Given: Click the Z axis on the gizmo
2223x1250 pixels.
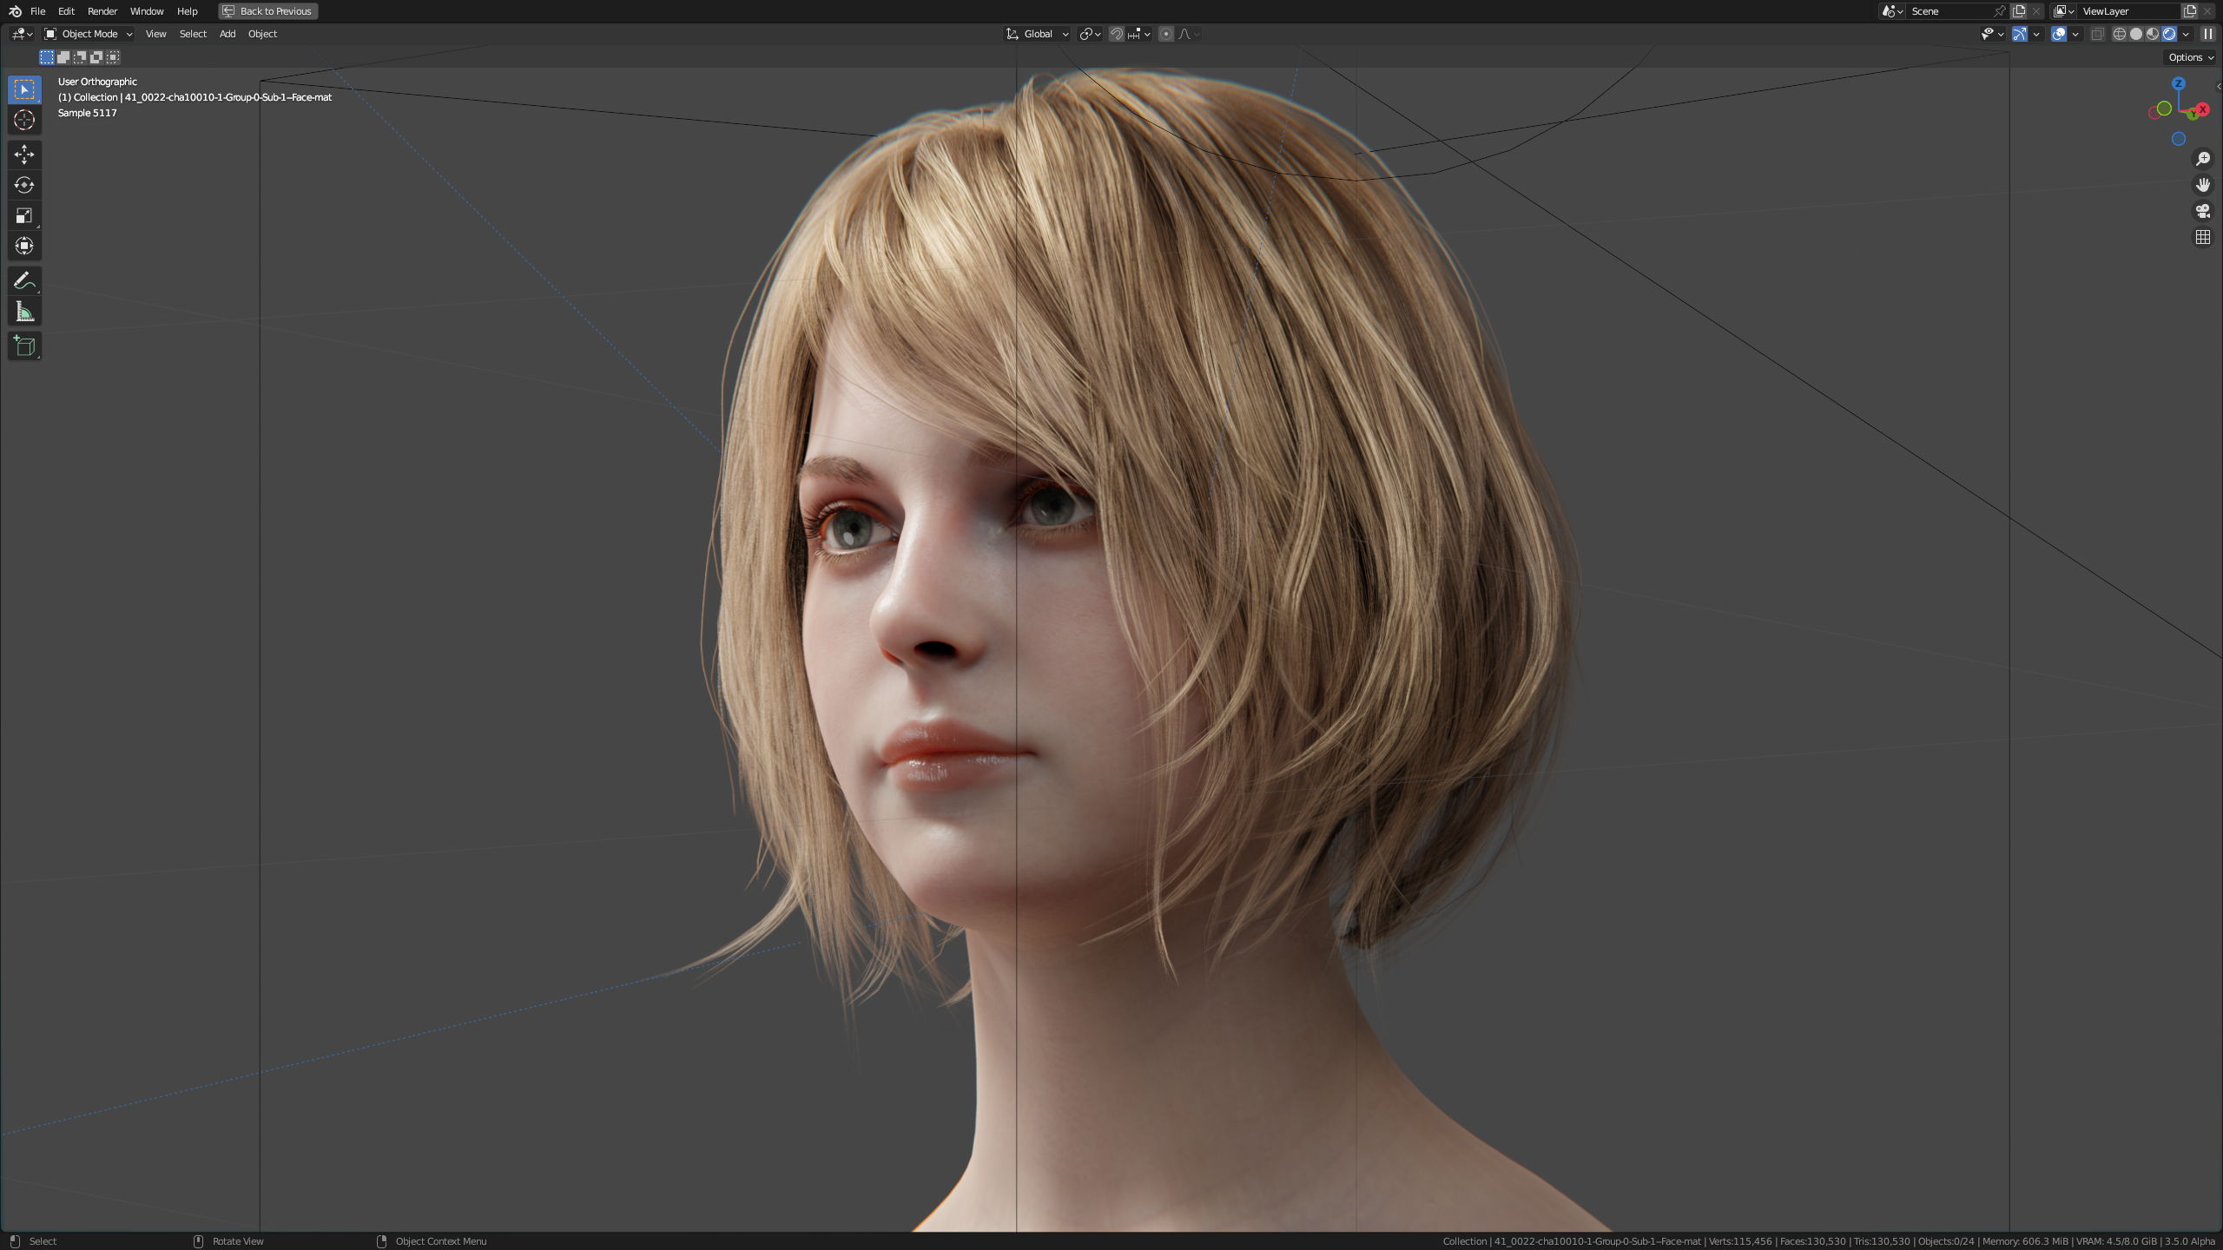Looking at the screenshot, I should pyautogui.click(x=2178, y=84).
